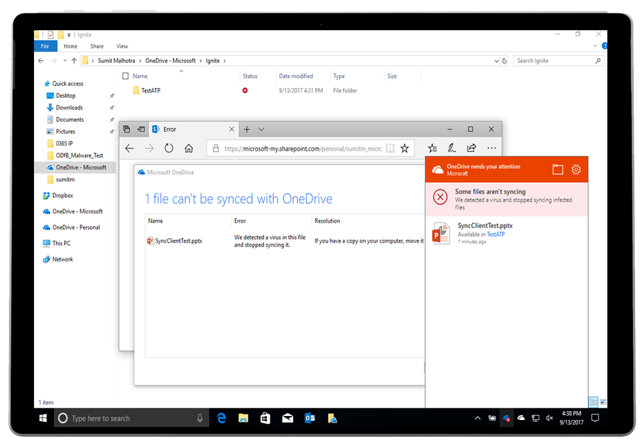Click Sumit Malhotra breadcrumb in address bar

pos(116,60)
